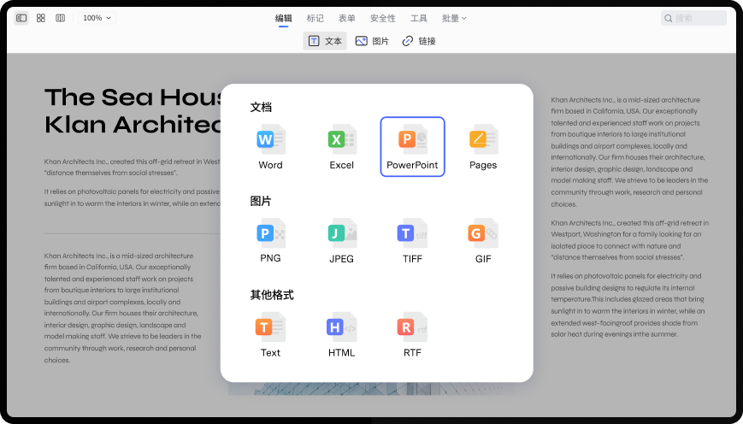Open the 安全性 tab

coord(383,18)
